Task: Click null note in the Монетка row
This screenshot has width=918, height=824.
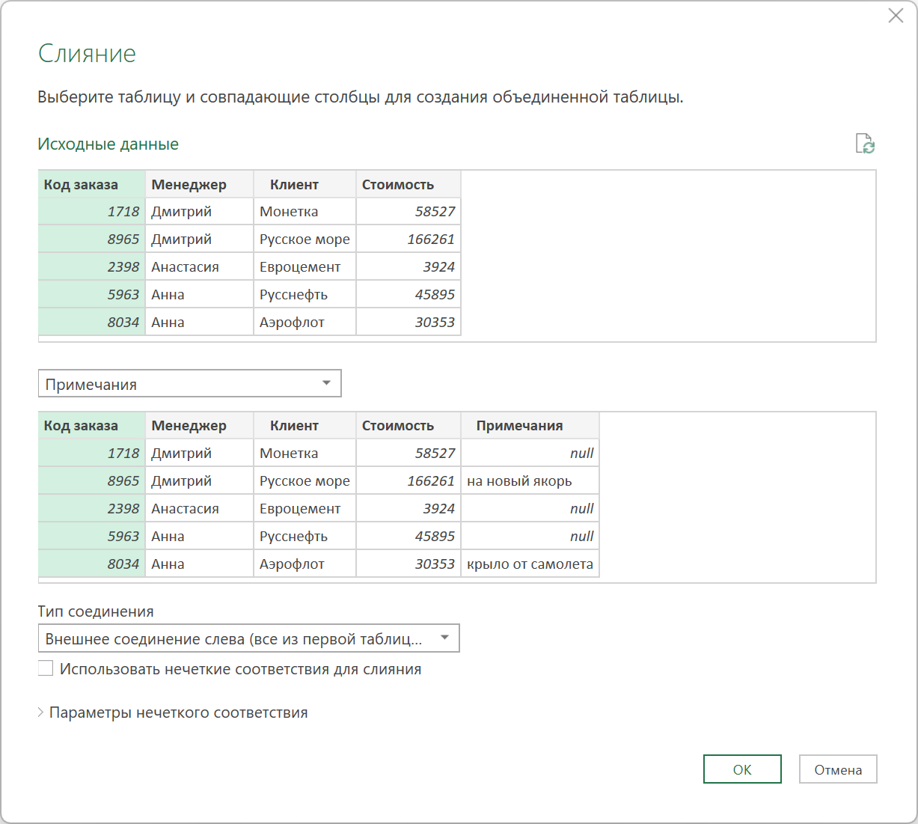Action: click(x=530, y=454)
